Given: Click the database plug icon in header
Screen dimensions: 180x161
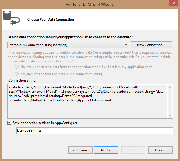Looking at the screenshot, I should pyautogui.click(x=11, y=18).
